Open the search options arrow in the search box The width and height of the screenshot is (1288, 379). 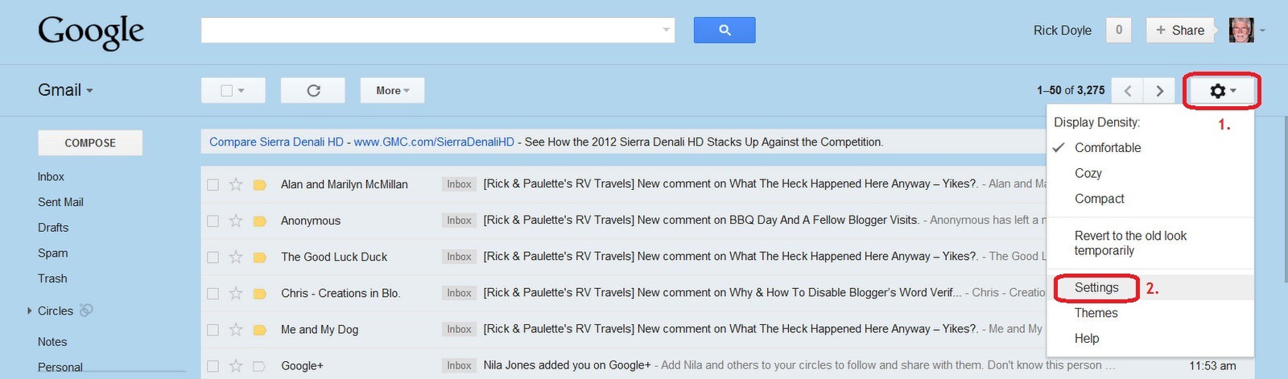[x=666, y=30]
